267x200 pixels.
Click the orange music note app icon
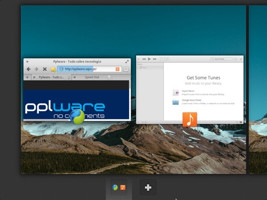(x=190, y=120)
